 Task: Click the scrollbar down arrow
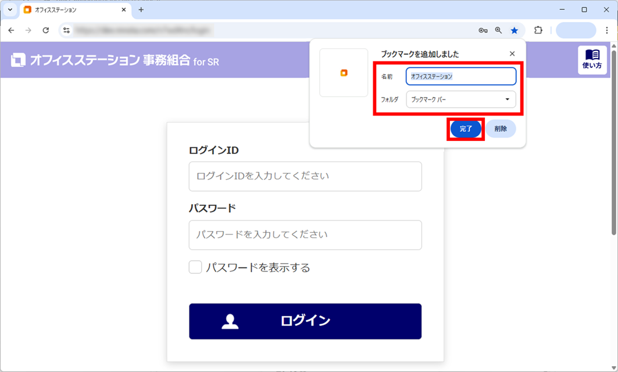pyautogui.click(x=614, y=368)
